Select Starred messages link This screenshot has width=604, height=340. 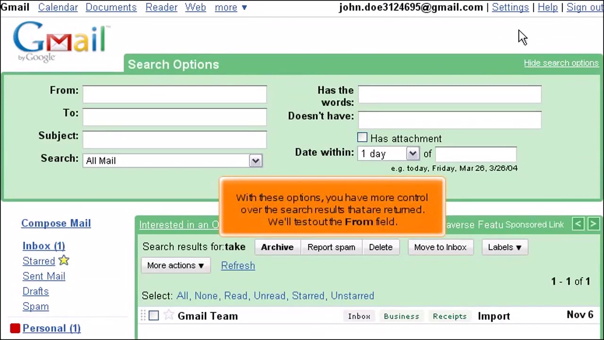pyautogui.click(x=308, y=296)
